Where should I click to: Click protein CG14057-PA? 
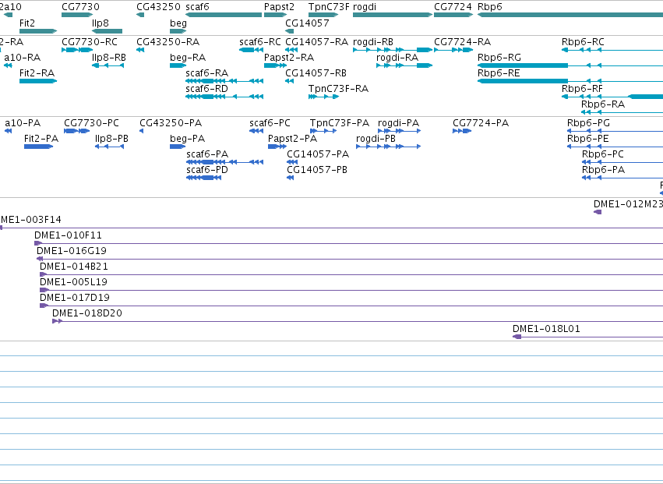click(292, 162)
